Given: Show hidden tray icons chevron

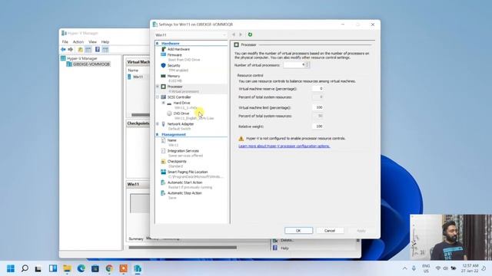Looking at the screenshot, I should point(405,268).
